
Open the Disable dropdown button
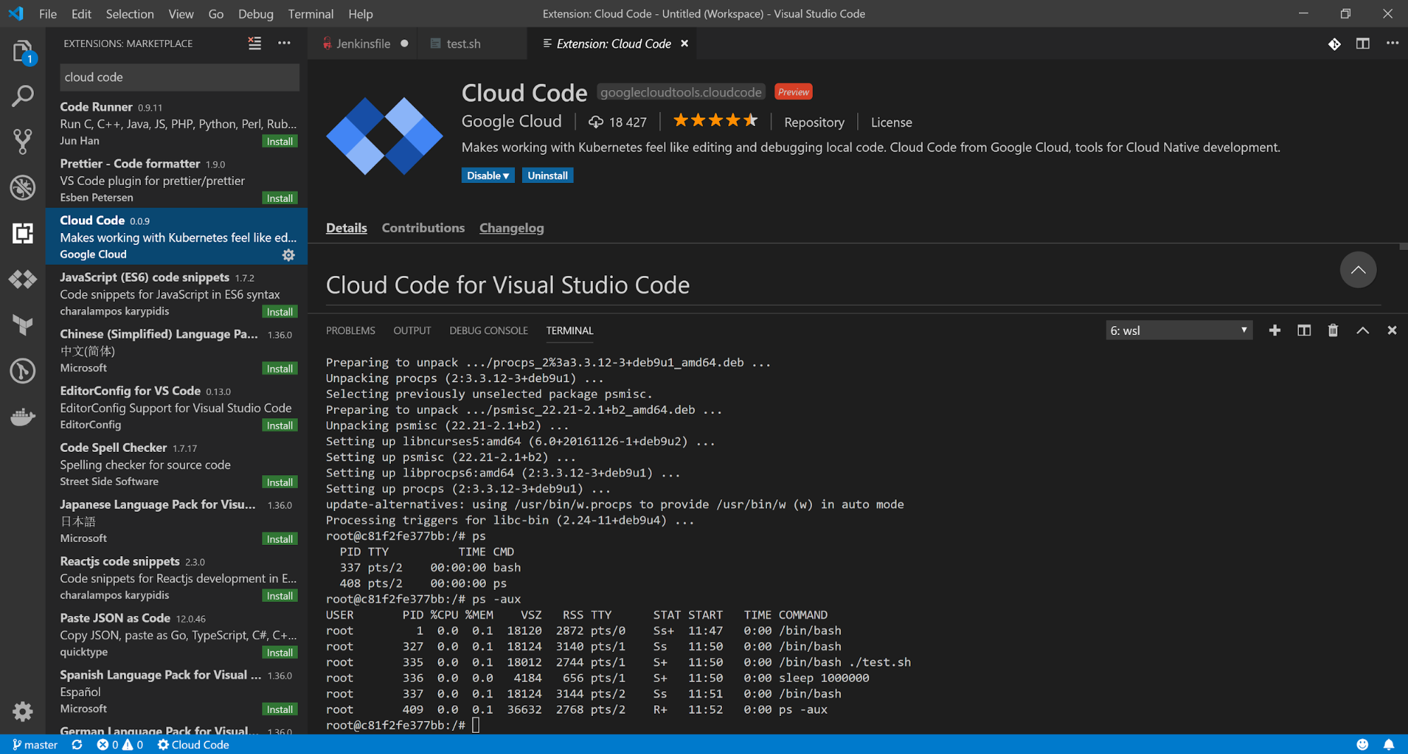[487, 175]
